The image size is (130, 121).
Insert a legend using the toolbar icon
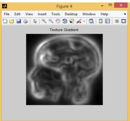point(108,21)
